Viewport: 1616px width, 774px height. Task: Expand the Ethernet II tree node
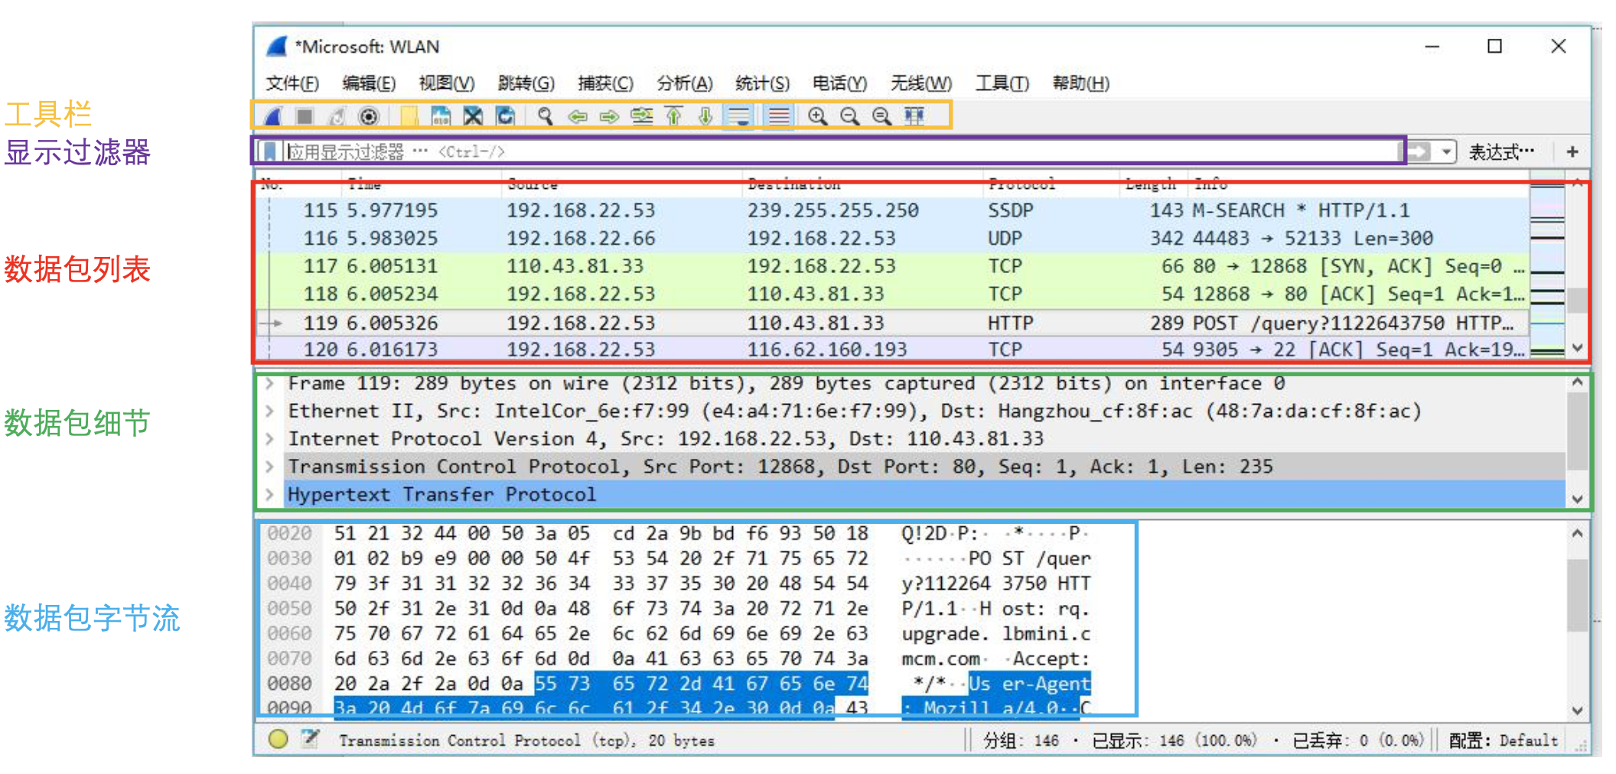[x=269, y=411]
